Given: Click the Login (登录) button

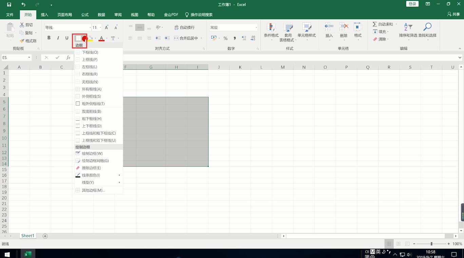Looking at the screenshot, I should [x=412, y=4].
